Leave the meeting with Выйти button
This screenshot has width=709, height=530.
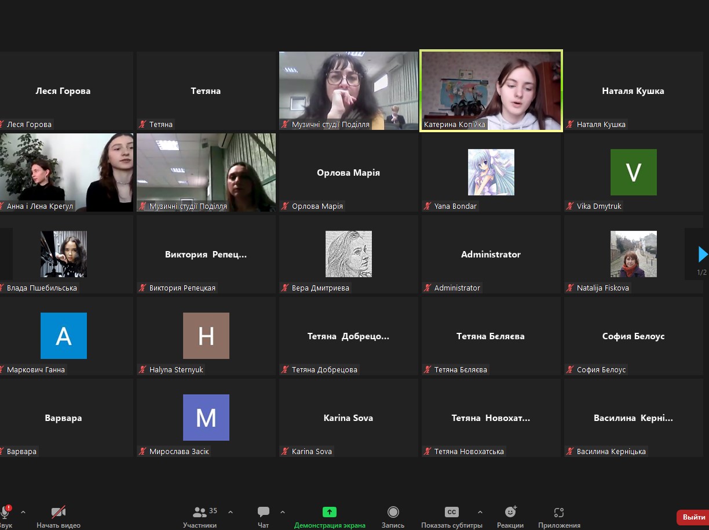pyautogui.click(x=693, y=517)
